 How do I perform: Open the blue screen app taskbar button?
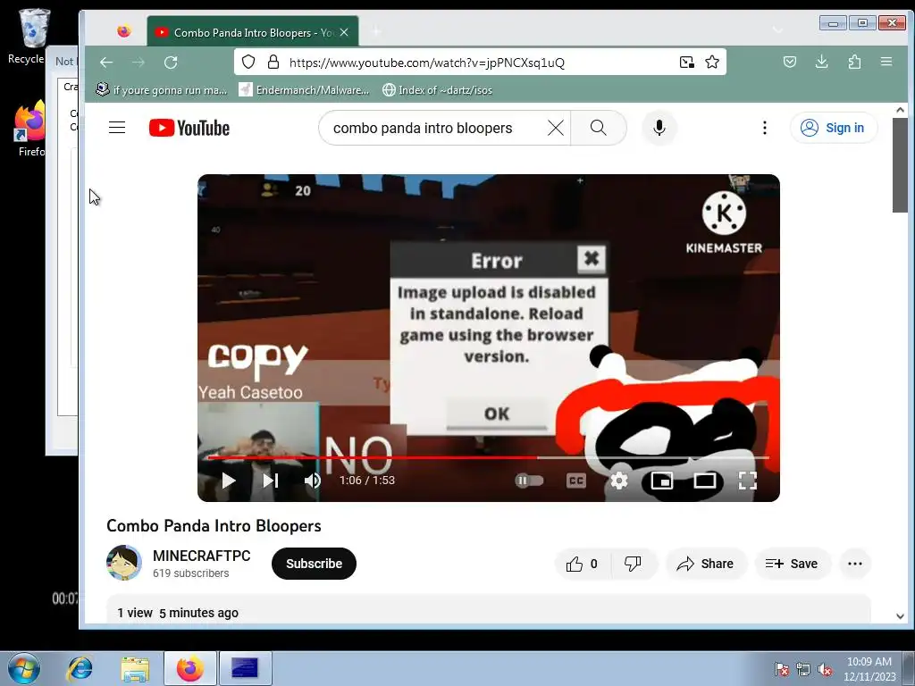[245, 668]
